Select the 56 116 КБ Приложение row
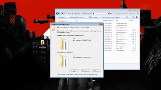Viewport: 161px width, 90px height. pyautogui.click(x=120, y=37)
